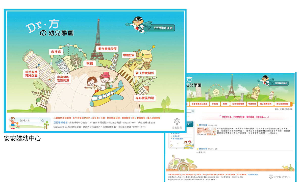Switch to 疾病 tab on inner page
This screenshot has width=303, height=190.
click(x=225, y=104)
